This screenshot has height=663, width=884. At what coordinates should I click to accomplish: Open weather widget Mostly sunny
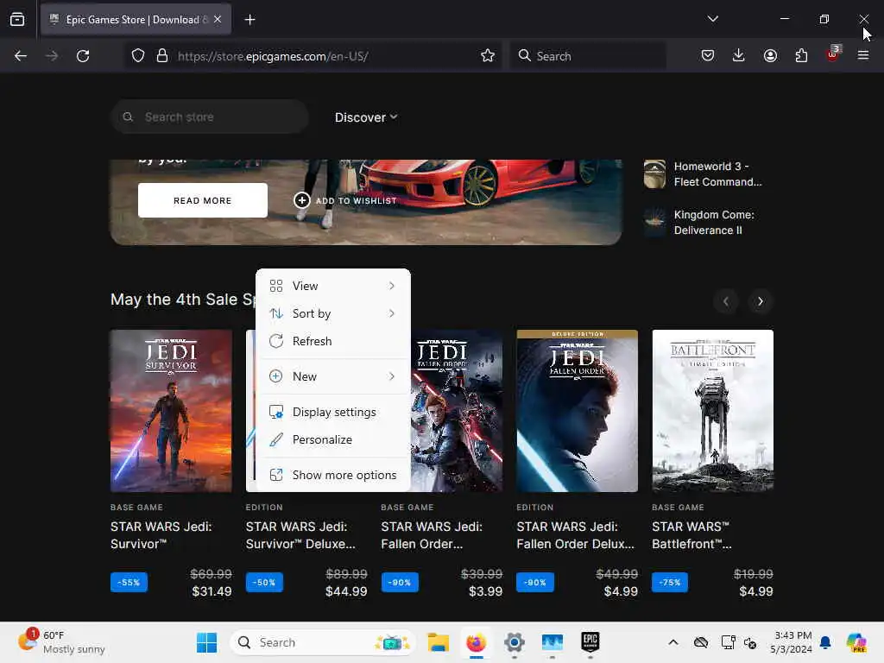point(61,642)
